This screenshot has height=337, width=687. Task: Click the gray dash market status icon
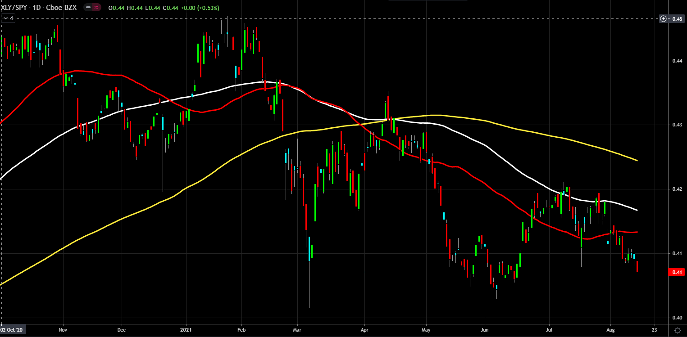[x=88, y=7]
